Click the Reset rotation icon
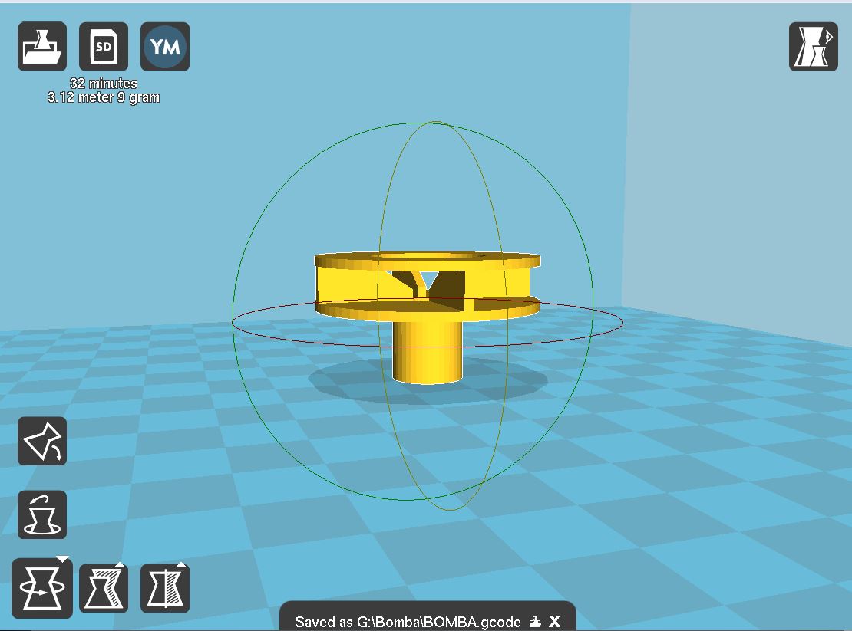Image resolution: width=852 pixels, height=631 pixels. point(42,515)
